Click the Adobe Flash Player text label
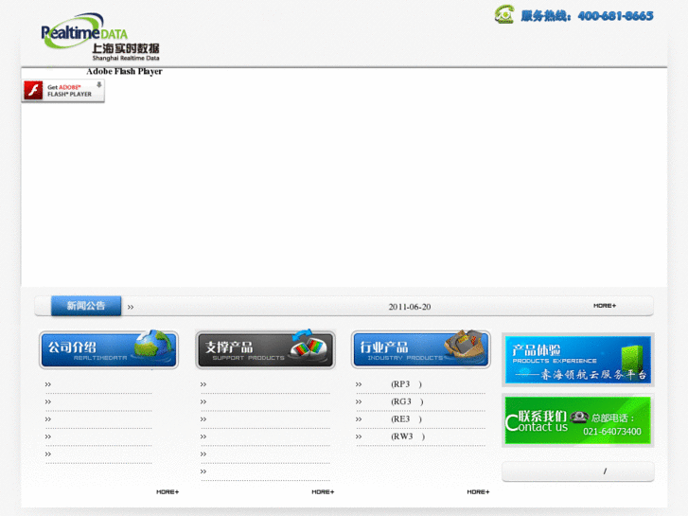 (124, 72)
